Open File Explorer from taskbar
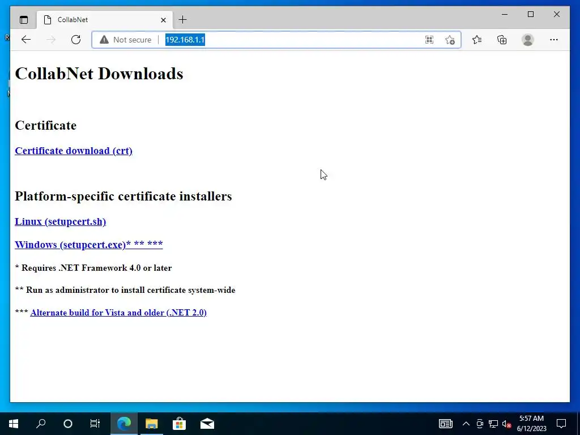 pyautogui.click(x=152, y=424)
